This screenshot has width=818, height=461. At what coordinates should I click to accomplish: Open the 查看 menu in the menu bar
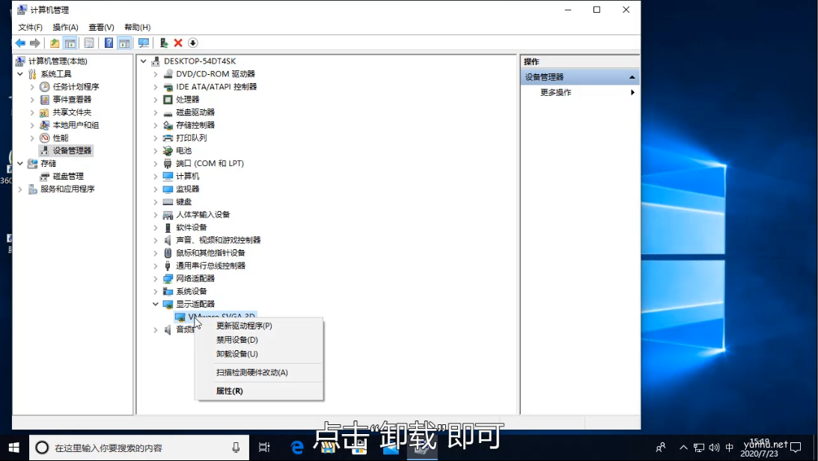tap(101, 27)
